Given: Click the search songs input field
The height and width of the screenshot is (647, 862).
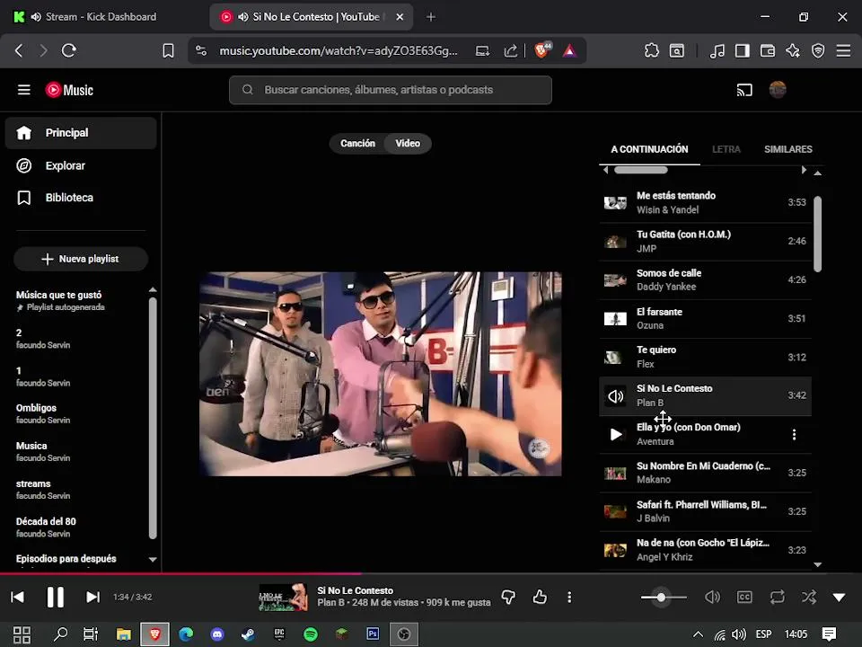Looking at the screenshot, I should [x=391, y=90].
